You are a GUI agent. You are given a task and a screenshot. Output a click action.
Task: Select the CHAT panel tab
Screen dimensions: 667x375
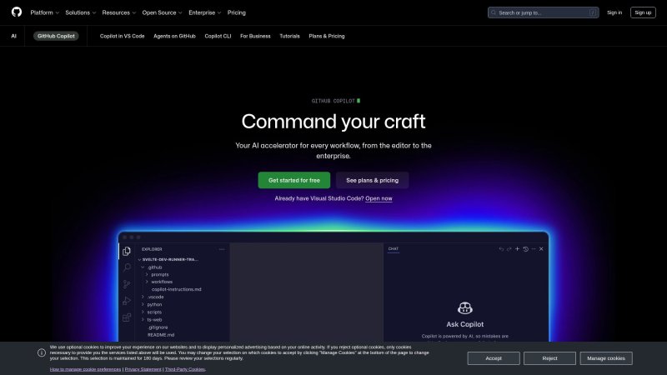click(x=393, y=249)
